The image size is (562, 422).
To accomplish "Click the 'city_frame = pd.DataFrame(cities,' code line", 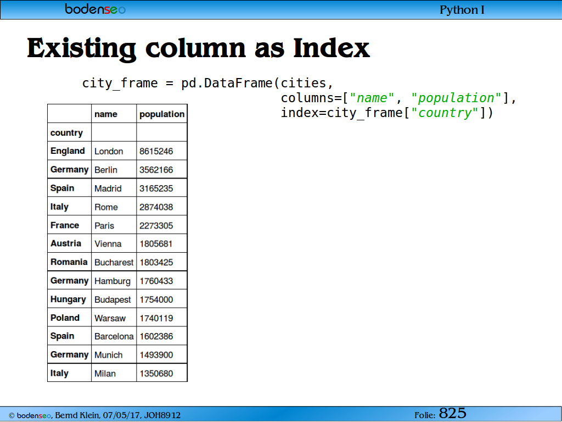I will (208, 84).
